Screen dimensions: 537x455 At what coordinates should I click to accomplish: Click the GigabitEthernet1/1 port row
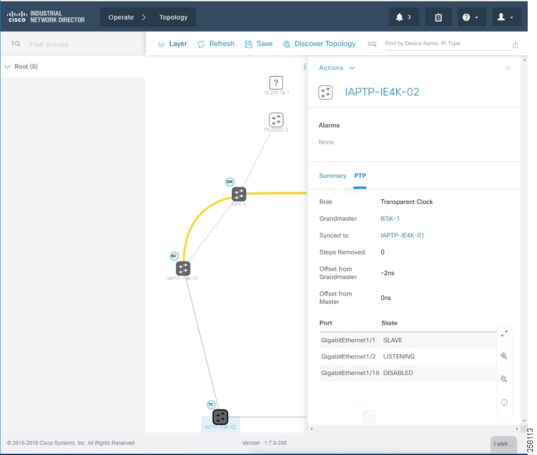pos(408,340)
